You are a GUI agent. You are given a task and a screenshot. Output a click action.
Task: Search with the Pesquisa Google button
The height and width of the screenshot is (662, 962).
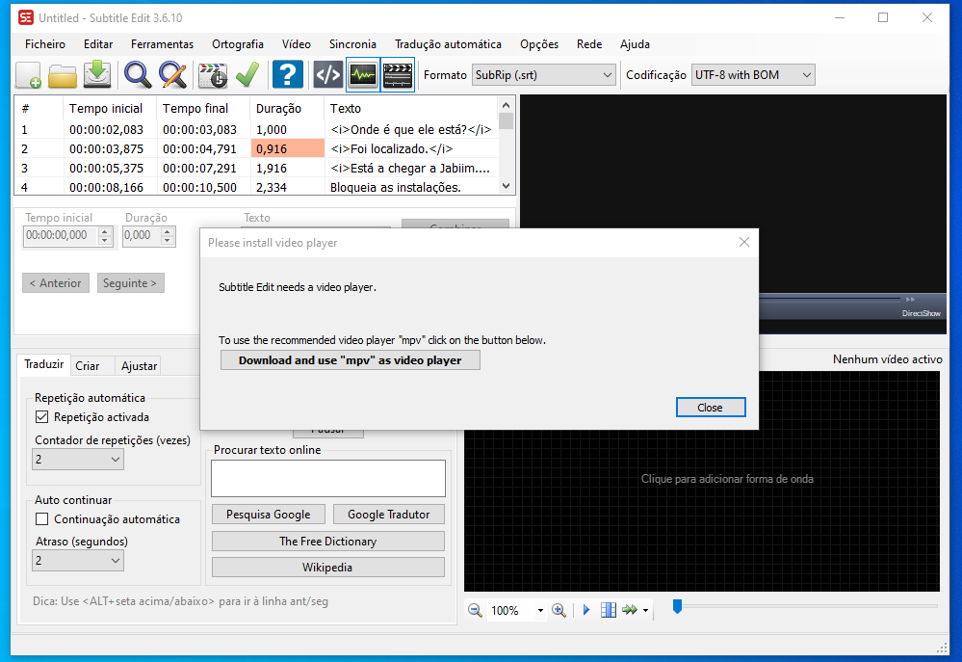[x=268, y=514]
